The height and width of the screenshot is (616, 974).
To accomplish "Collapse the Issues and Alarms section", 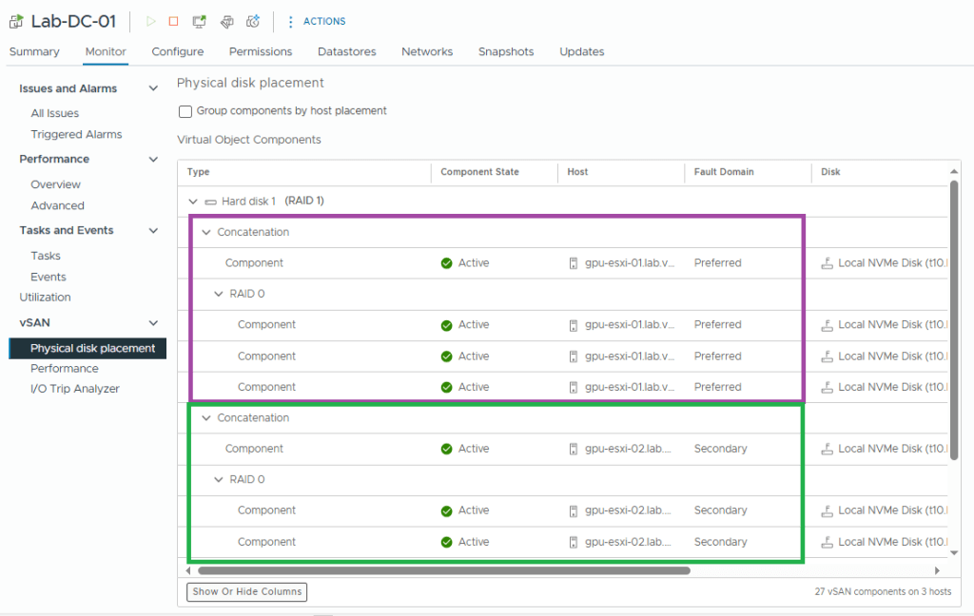I will click(x=153, y=88).
